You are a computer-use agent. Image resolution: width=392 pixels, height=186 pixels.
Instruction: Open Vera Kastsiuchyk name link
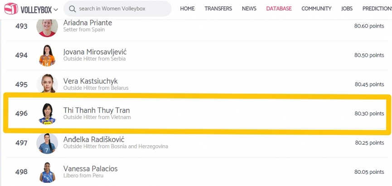[90, 81]
